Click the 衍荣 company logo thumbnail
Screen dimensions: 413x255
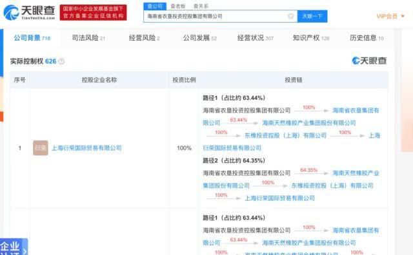click(41, 147)
